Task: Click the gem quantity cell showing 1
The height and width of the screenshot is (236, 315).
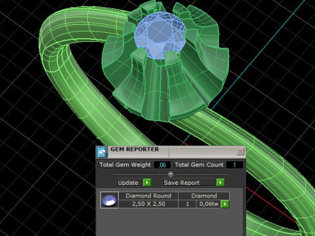Action: pyautogui.click(x=188, y=204)
